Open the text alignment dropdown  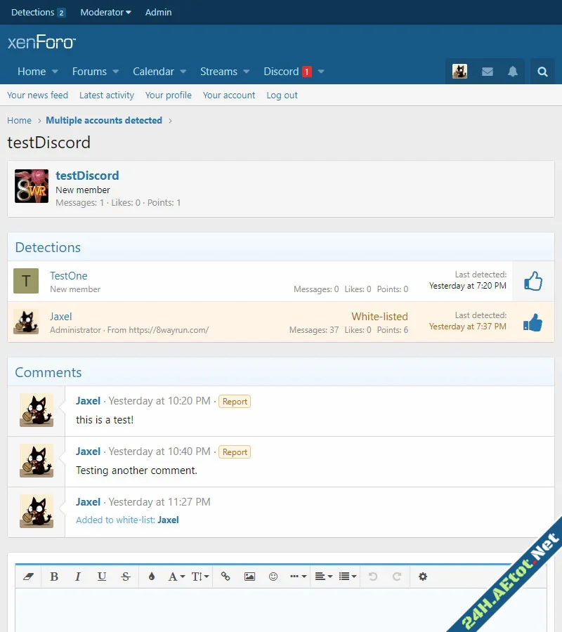(x=323, y=577)
